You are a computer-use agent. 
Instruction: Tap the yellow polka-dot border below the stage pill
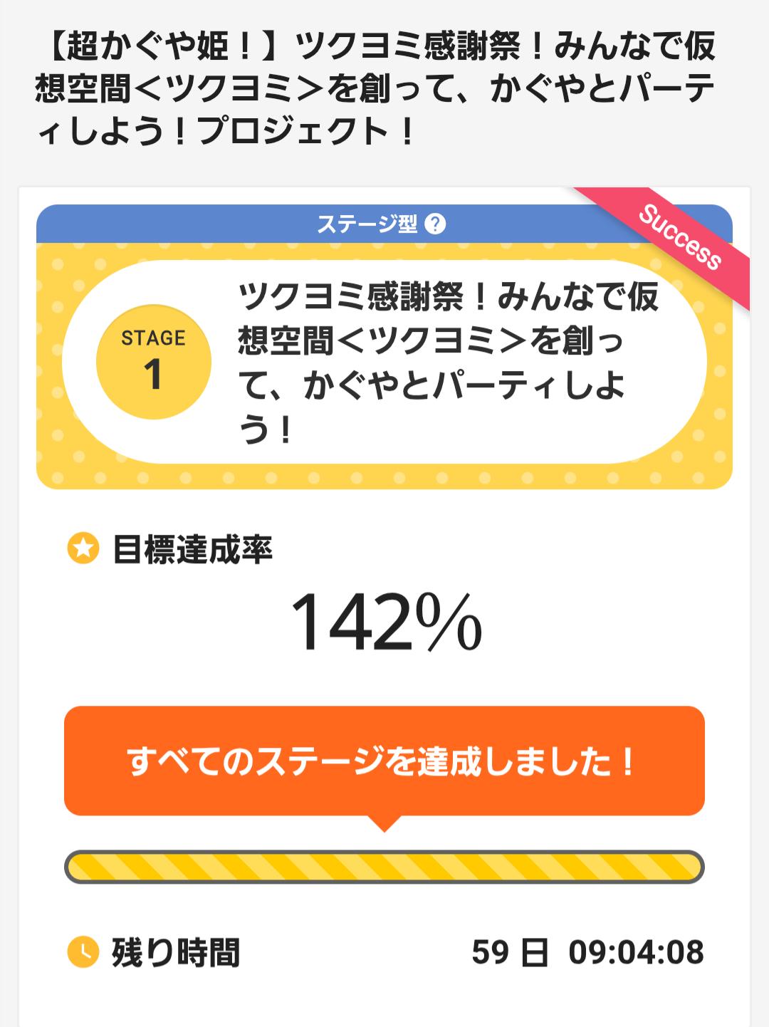384,476
